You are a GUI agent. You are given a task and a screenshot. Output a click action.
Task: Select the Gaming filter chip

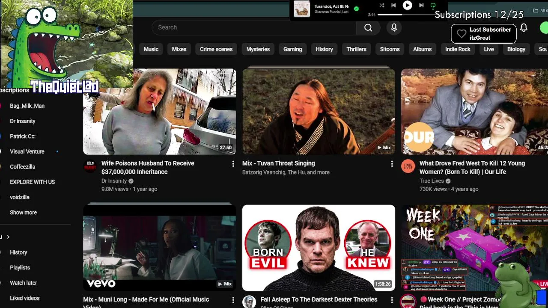click(293, 49)
